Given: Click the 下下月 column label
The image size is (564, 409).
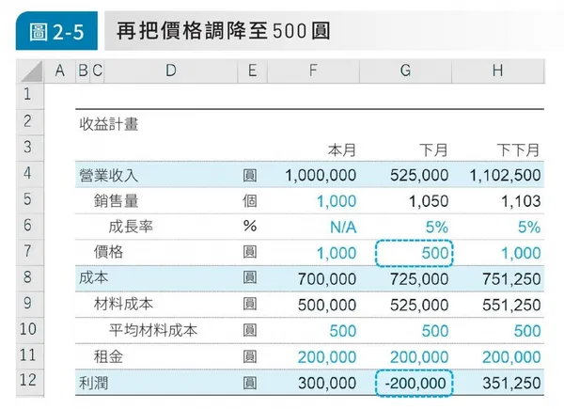Looking at the screenshot, I should pos(518,150).
